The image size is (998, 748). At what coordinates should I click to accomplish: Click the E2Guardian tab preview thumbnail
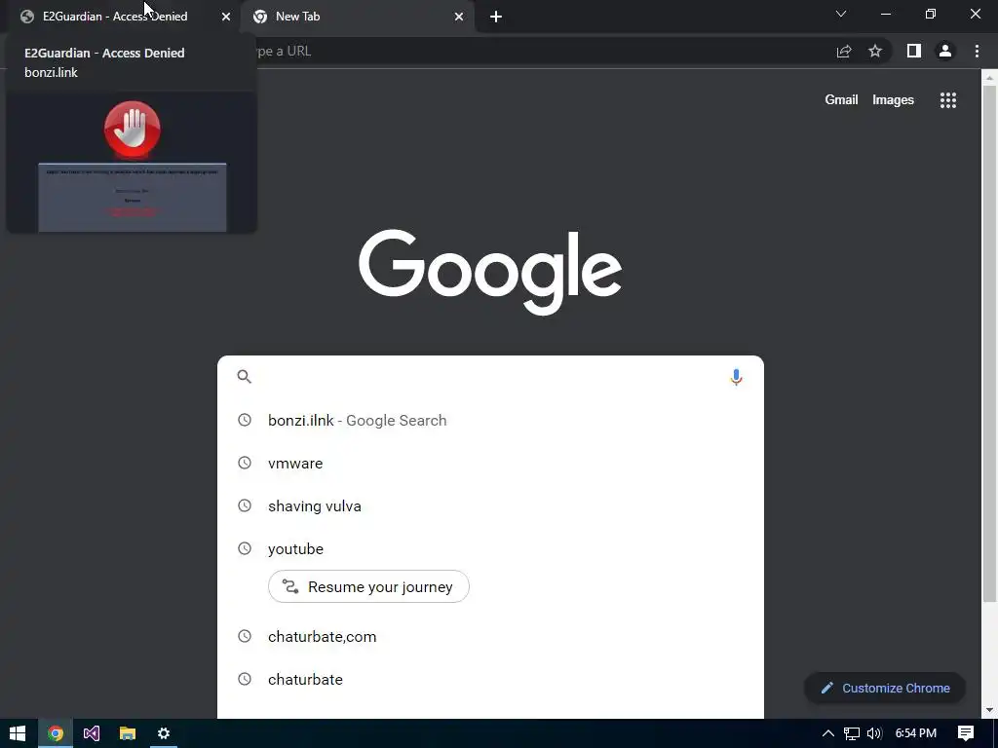point(132,163)
